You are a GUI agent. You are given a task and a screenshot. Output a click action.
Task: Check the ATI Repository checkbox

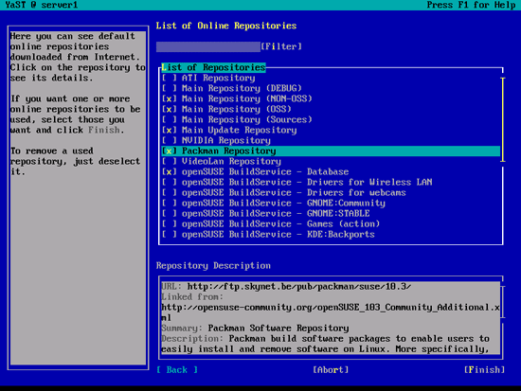tap(170, 78)
